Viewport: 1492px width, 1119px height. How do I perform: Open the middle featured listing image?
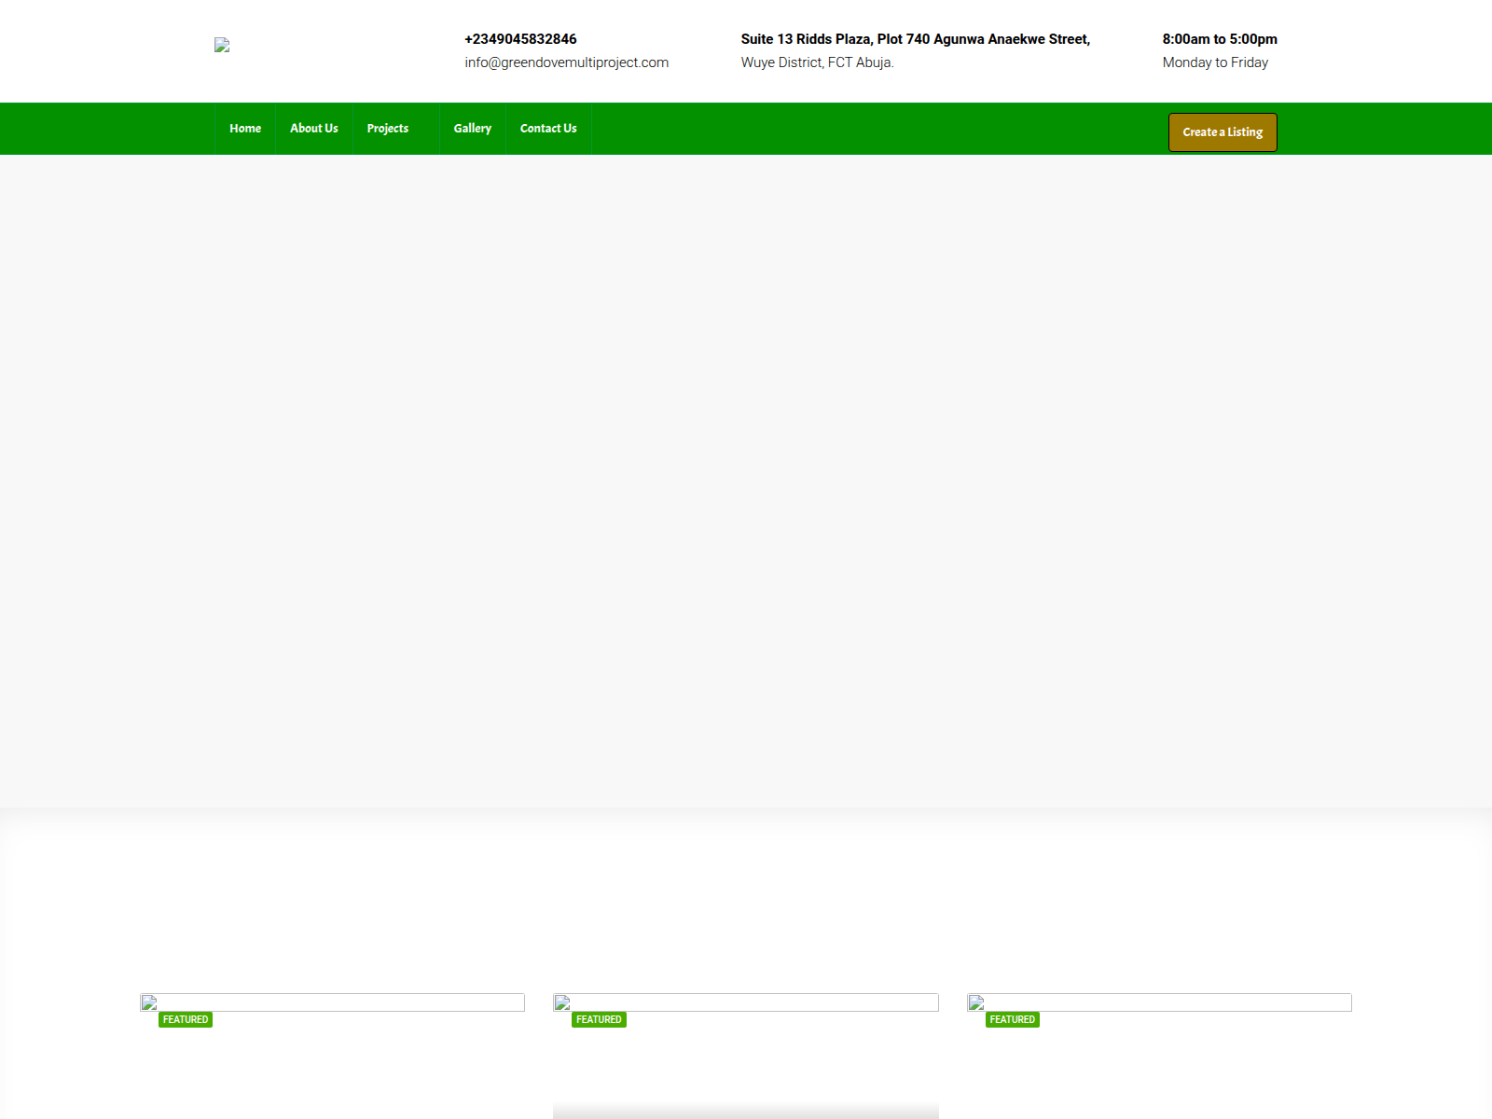(x=745, y=1002)
